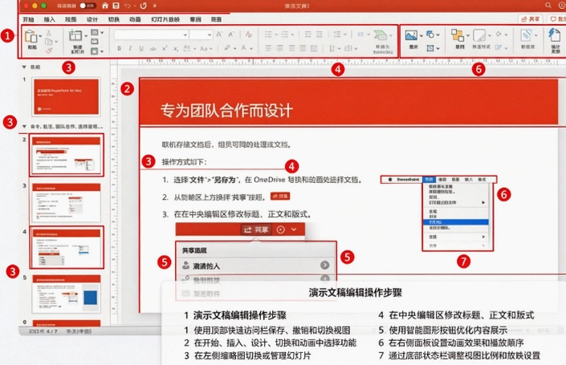Viewport: 566px width, 365px height.
Task: Toggle Superscript formatting
Action: [165, 48]
